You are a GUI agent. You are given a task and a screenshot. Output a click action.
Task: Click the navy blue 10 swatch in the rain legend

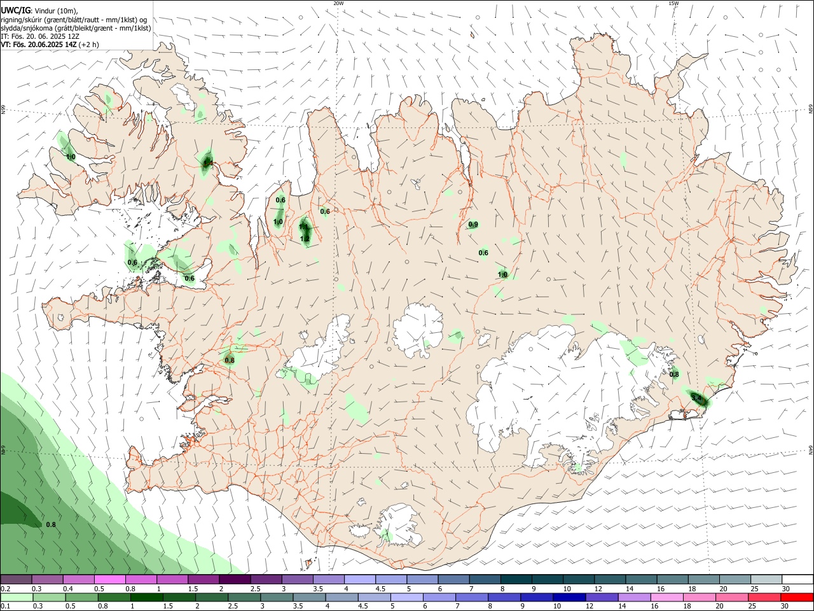[569, 598]
